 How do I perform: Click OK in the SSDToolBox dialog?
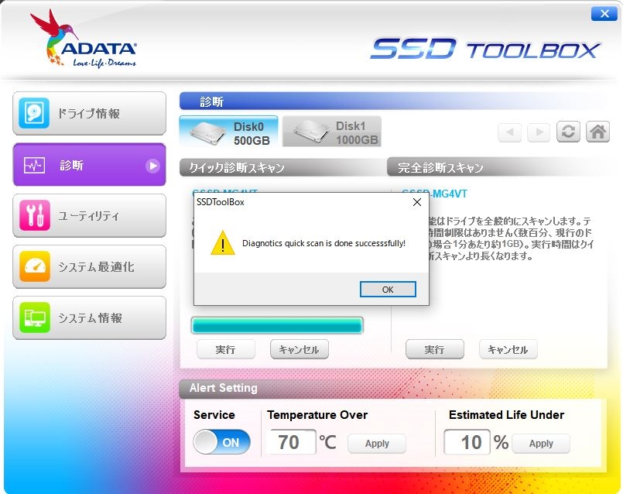click(388, 290)
